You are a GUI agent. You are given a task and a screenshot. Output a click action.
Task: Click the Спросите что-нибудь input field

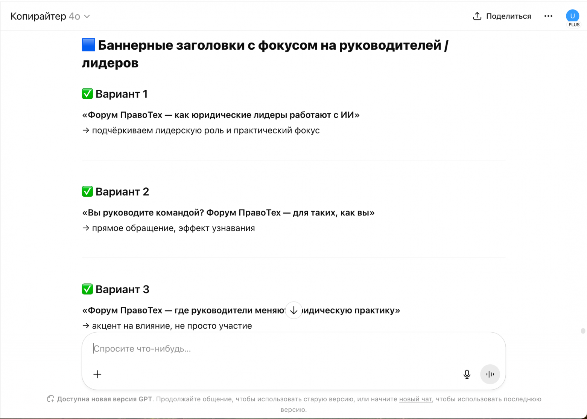tap(263, 349)
